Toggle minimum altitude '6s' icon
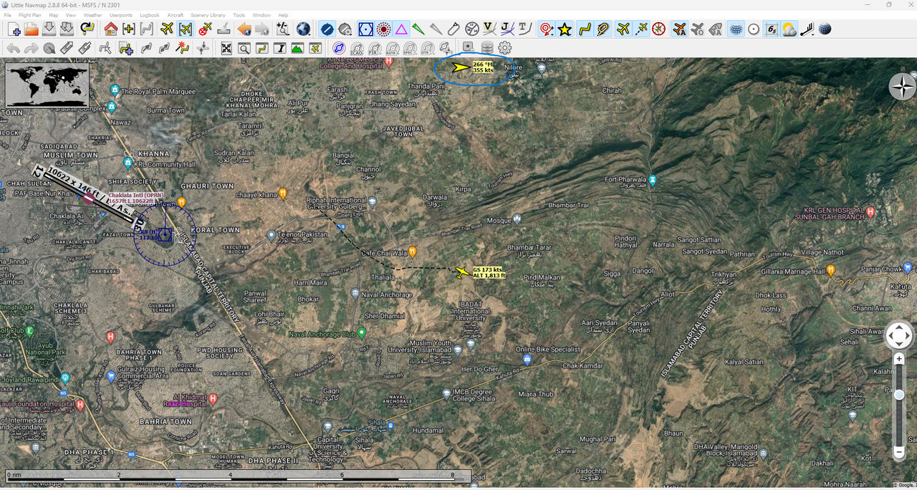917x490 pixels. point(772,29)
